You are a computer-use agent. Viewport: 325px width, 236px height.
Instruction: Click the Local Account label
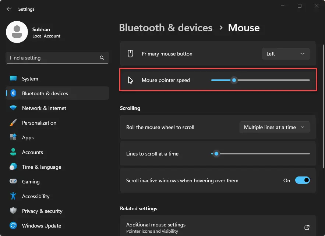46,36
